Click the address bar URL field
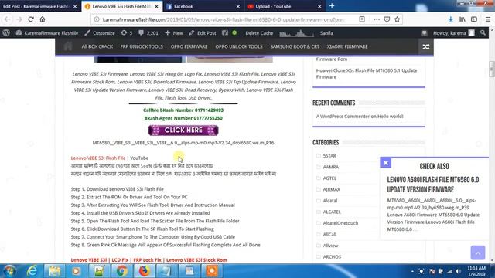 [x=224, y=19]
